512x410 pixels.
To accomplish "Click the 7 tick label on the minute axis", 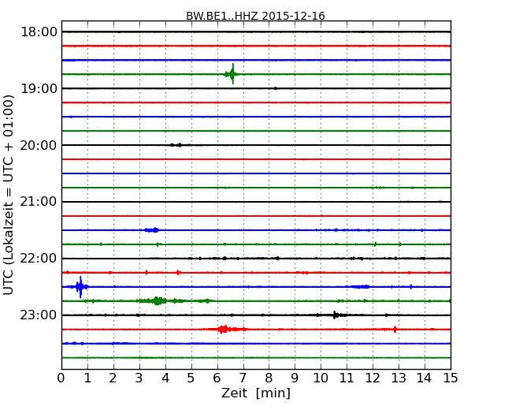I will [x=243, y=378].
